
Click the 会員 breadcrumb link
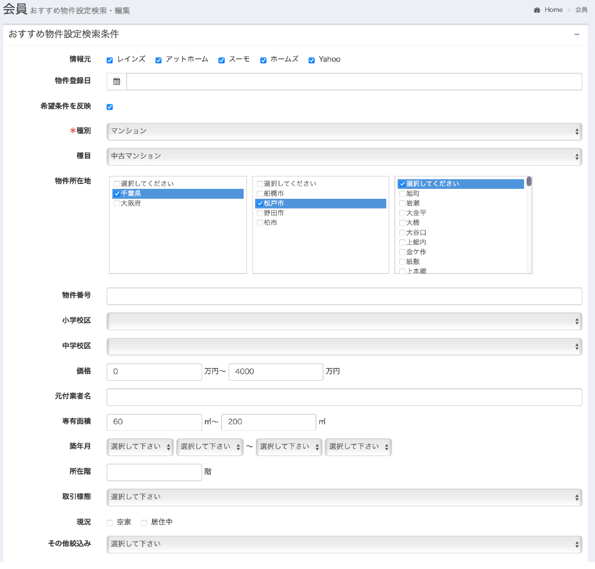pos(581,10)
